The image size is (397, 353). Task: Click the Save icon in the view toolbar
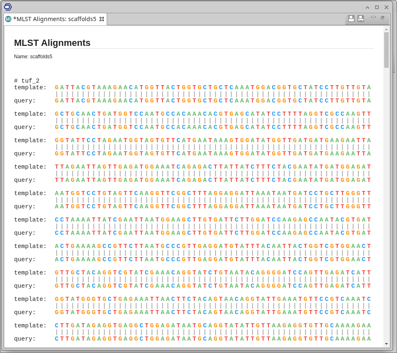point(351,19)
